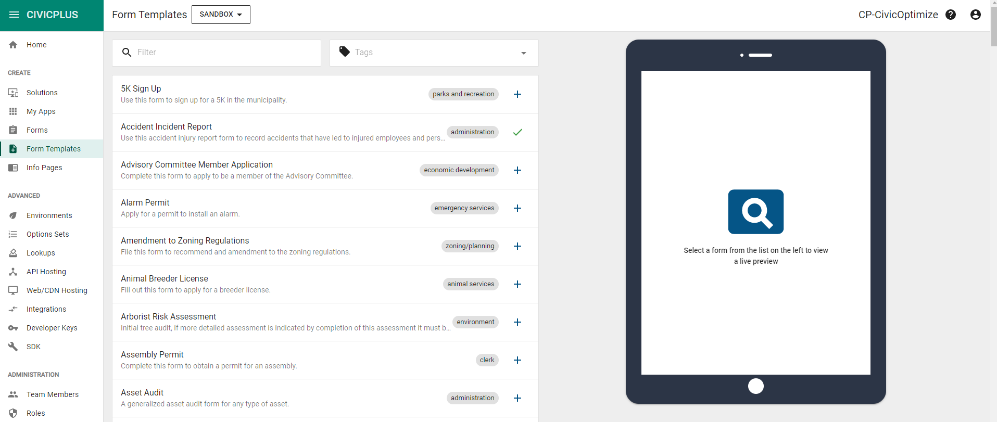This screenshot has height=422, width=997.
Task: Click the SDK wrench icon
Action: click(x=13, y=347)
